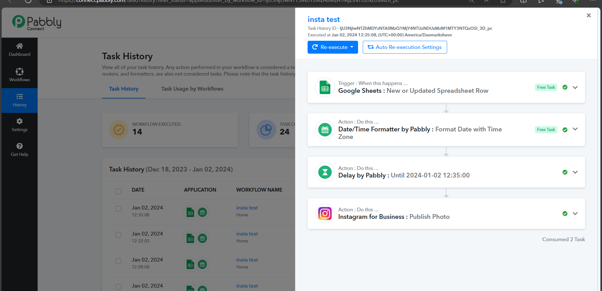
Task: Close the insta test details panel
Action: coord(589,15)
